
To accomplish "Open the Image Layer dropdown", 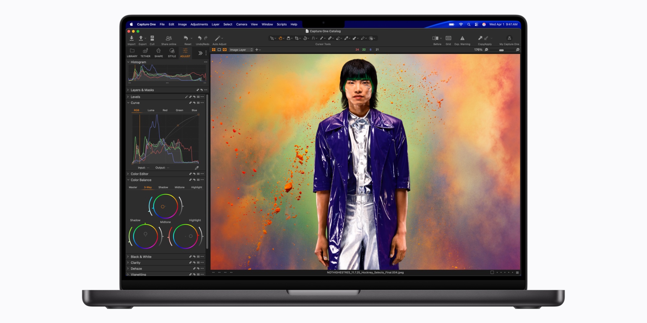I will coord(240,50).
